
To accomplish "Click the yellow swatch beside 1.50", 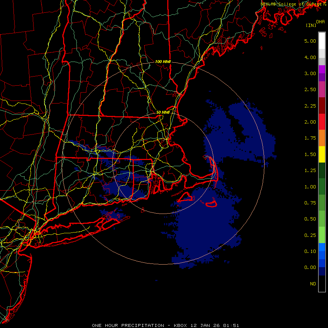I will [322, 154].
